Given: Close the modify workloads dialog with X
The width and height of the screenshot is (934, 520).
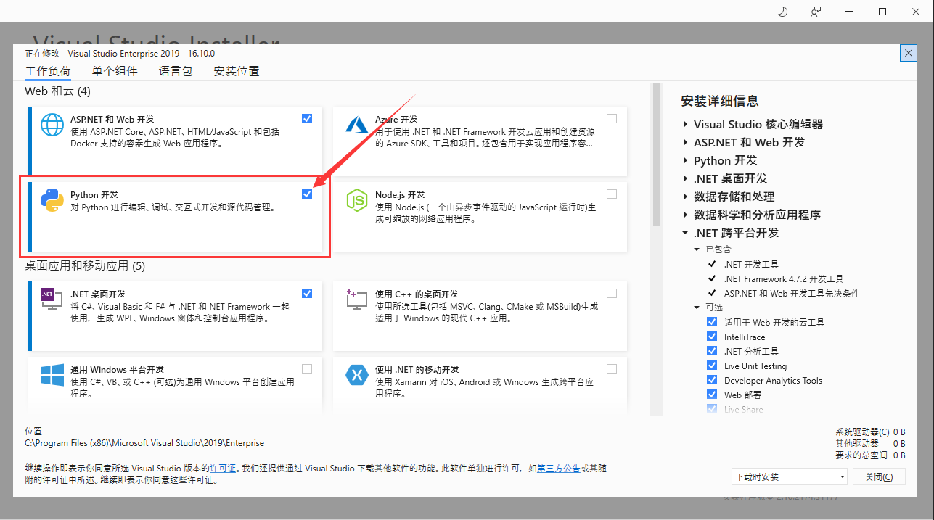Looking at the screenshot, I should [x=908, y=53].
